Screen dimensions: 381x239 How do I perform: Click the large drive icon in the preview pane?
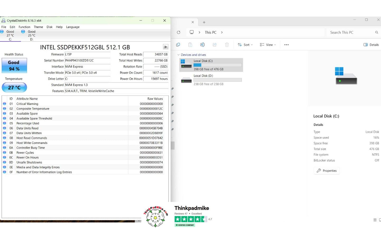pyautogui.click(x=346, y=76)
